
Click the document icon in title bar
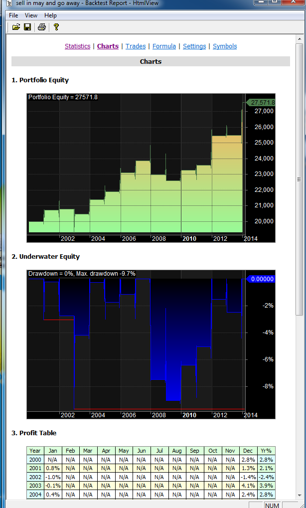click(x=9, y=3)
